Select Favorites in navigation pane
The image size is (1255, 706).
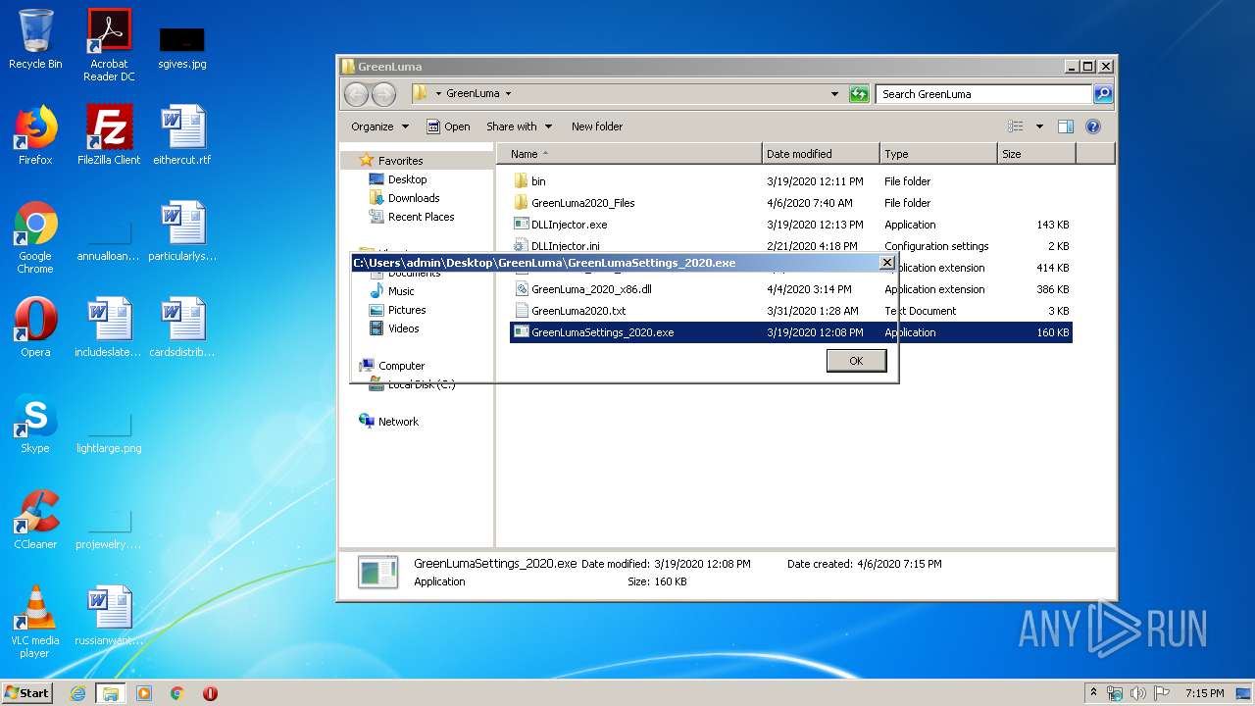tap(401, 161)
